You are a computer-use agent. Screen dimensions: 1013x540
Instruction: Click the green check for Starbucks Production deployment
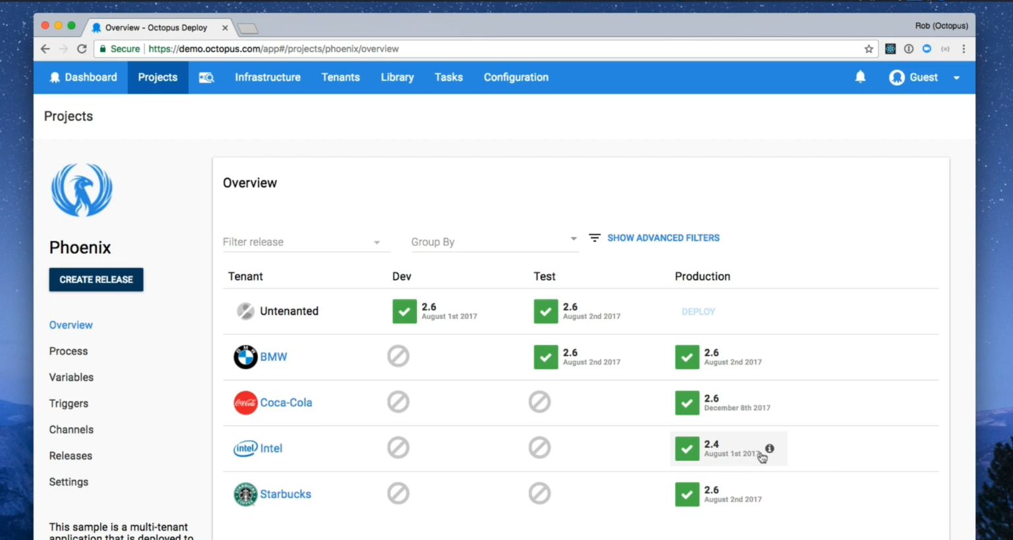pos(687,494)
